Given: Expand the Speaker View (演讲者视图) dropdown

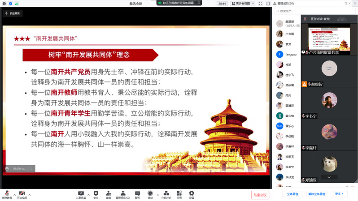Looking at the screenshot, I should click(243, 4).
